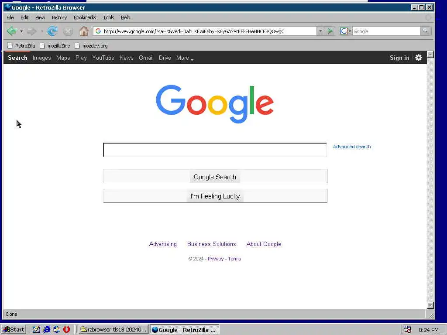Click the Stop loading icon
Screen dimensions: 447x335
coord(68,31)
